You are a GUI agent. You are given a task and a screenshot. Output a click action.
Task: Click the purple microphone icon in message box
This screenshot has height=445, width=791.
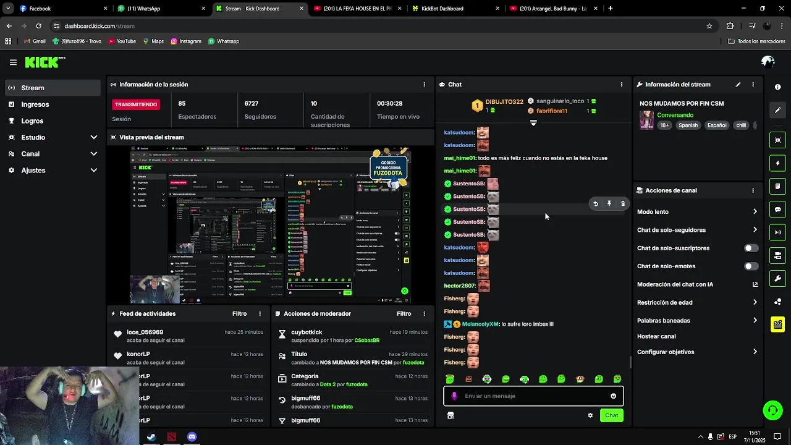[x=454, y=396]
